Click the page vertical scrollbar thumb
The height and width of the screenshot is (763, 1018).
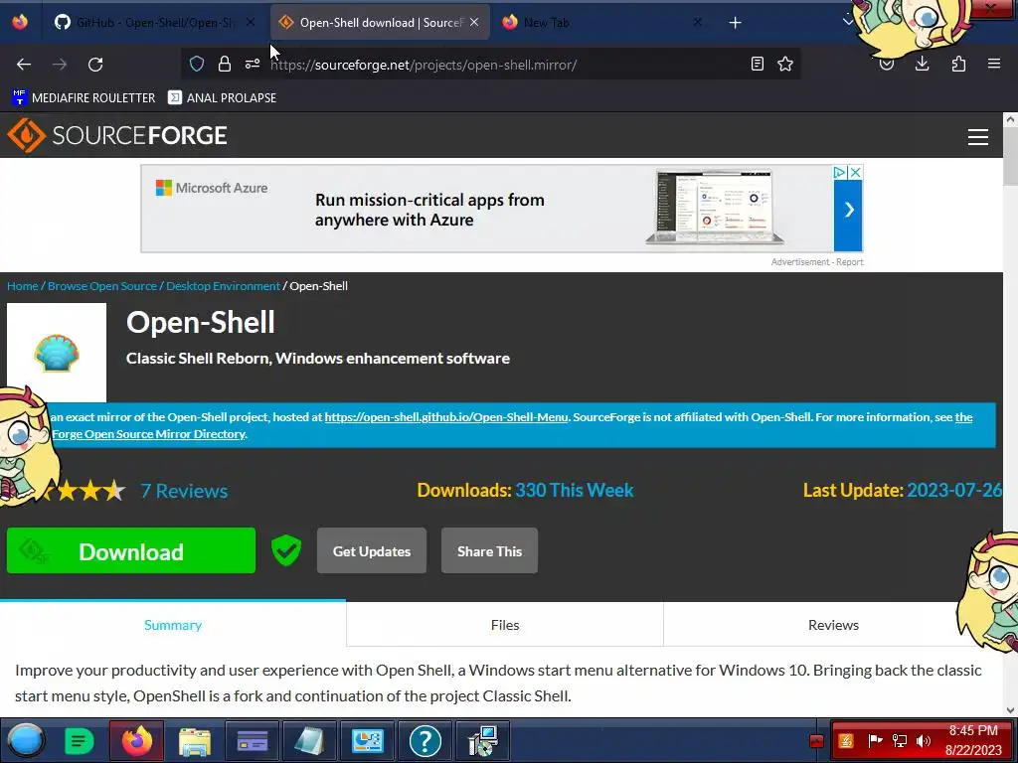pos(1010,156)
